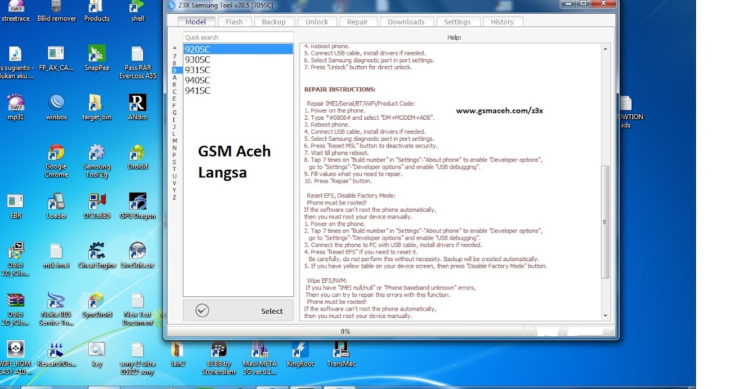Switch to the Downloads tab
This screenshot has width=741, height=389.
coord(406,22)
